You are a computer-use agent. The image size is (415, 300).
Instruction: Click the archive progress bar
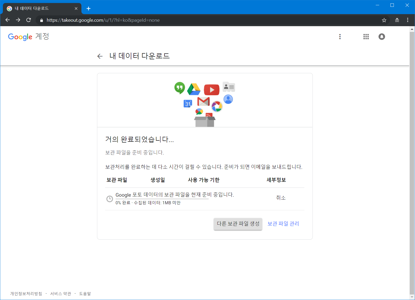coord(162,199)
